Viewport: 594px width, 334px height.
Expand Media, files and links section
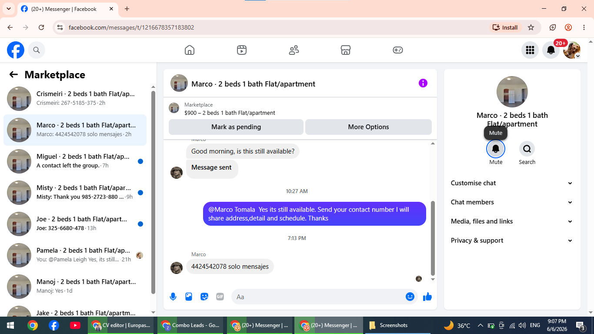(512, 221)
